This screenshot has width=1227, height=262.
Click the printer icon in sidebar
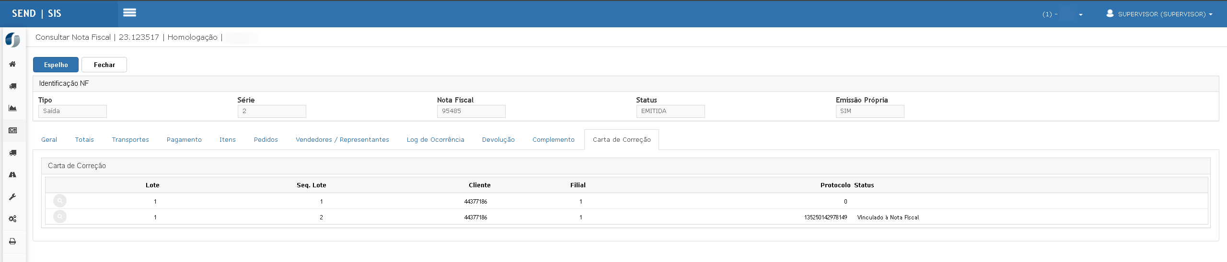point(13,241)
